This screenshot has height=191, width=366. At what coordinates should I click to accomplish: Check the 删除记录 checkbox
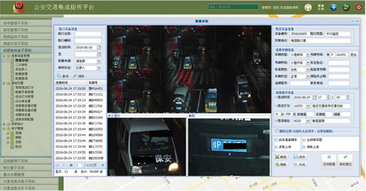tap(277, 131)
